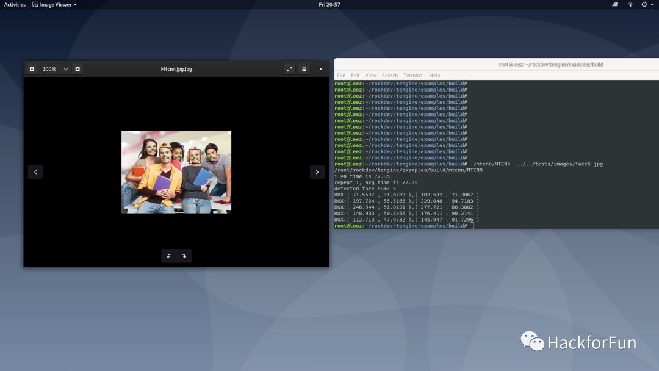Open the Edit menu in the terminal
Screen dimensions: 659x371
pyautogui.click(x=355, y=76)
